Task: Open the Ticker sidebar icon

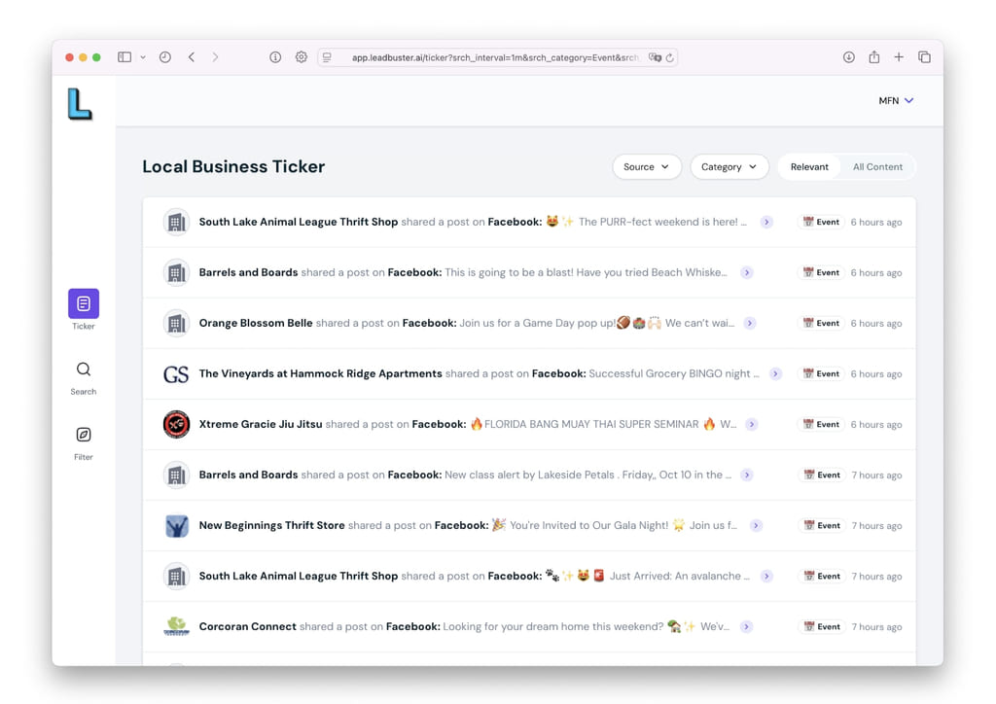Action: pos(84,304)
